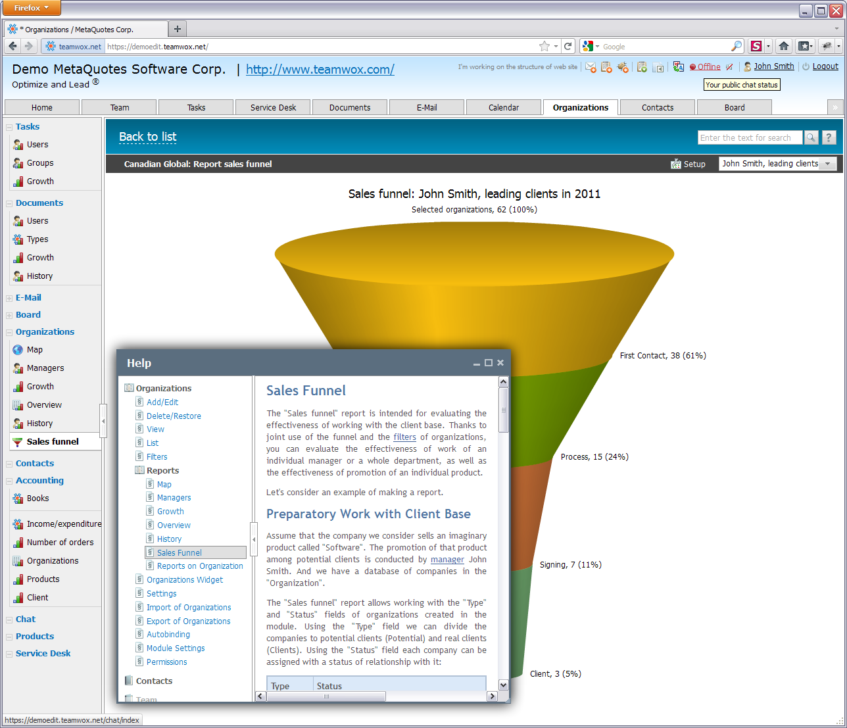
Task: Click the search text input field
Action: [750, 137]
